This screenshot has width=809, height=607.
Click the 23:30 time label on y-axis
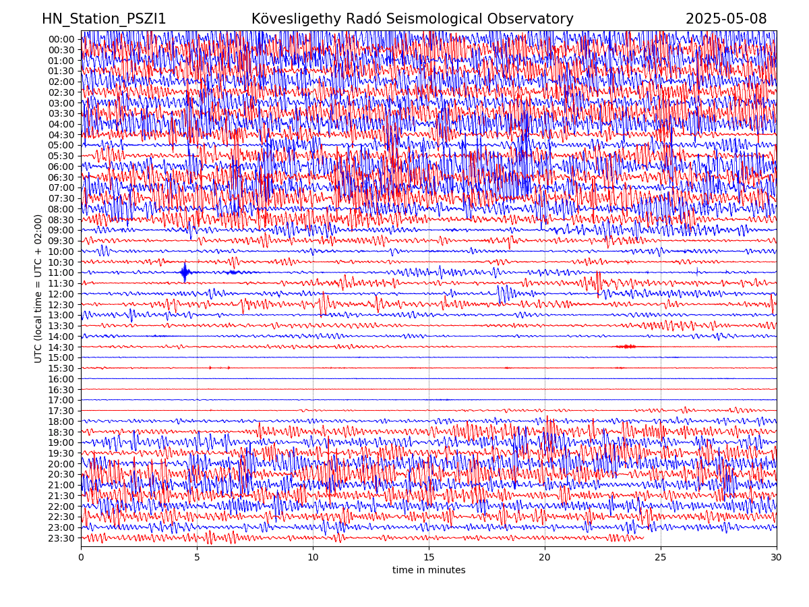point(61,538)
